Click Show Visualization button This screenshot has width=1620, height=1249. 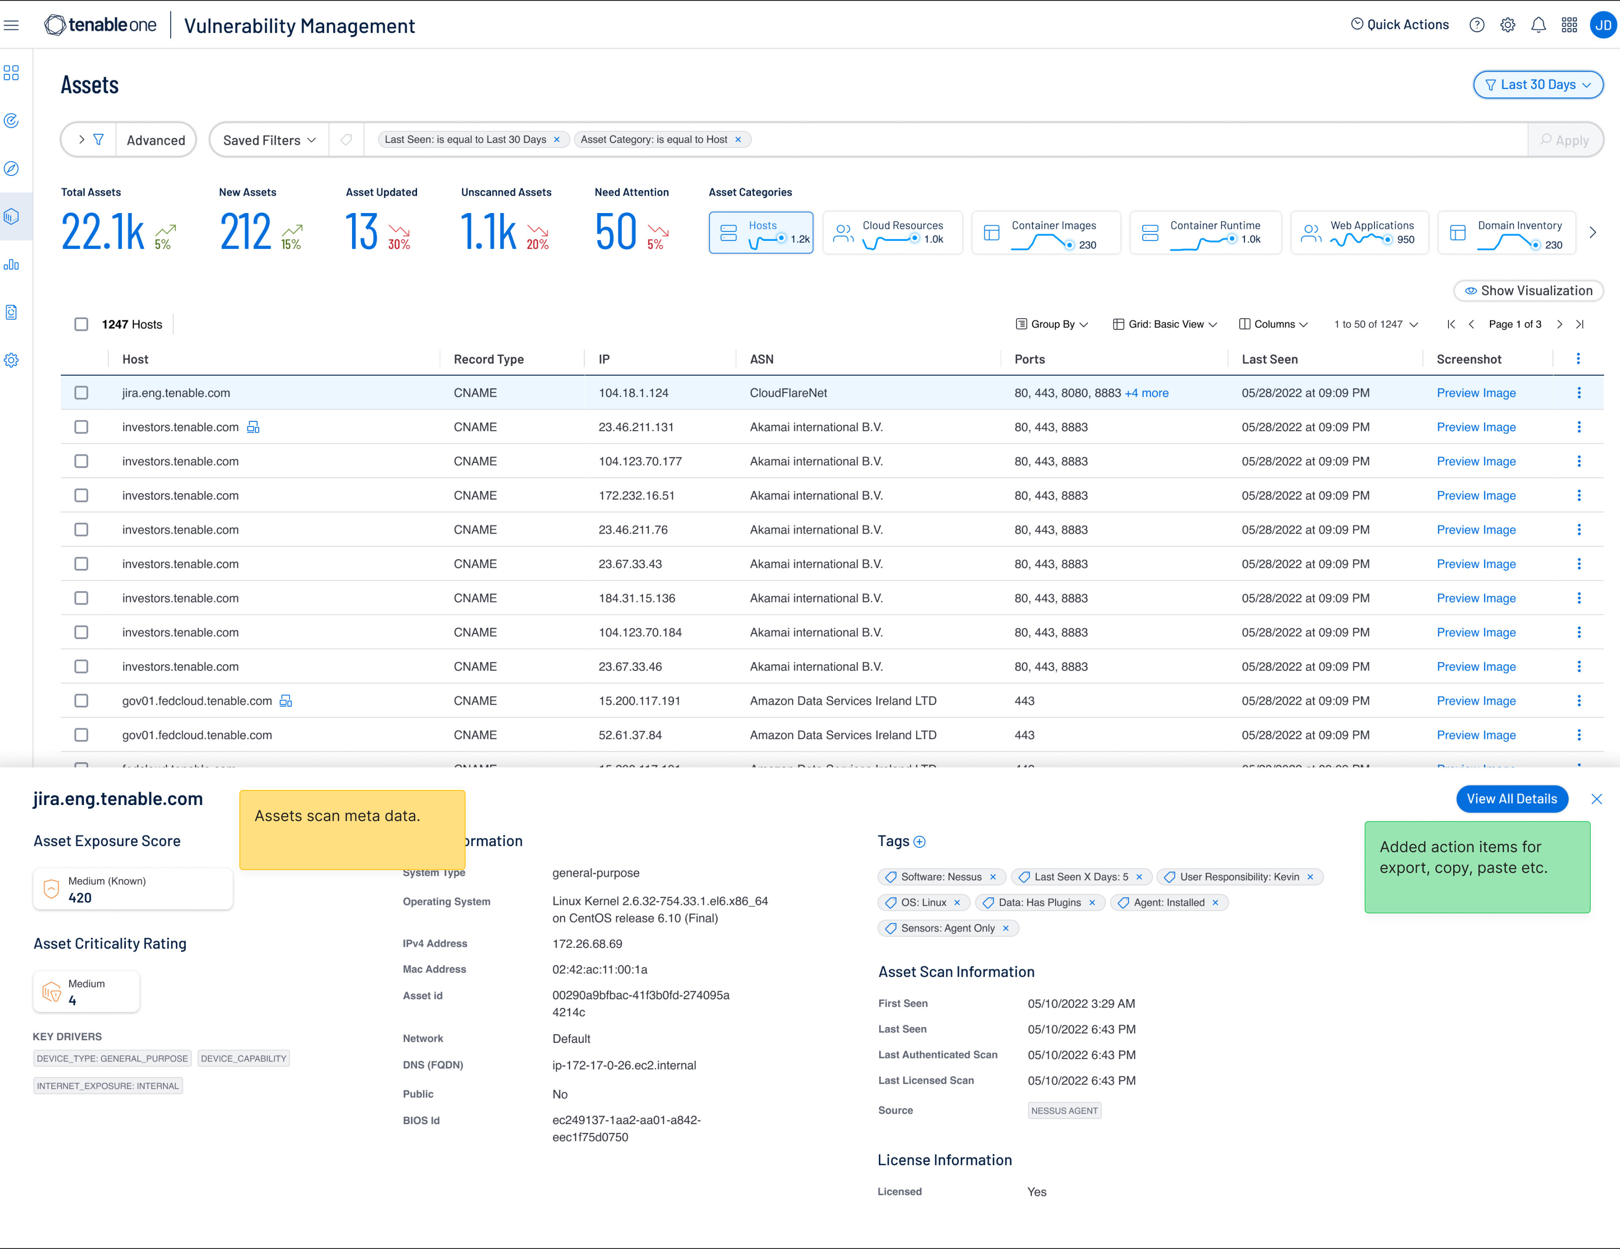[x=1528, y=291]
